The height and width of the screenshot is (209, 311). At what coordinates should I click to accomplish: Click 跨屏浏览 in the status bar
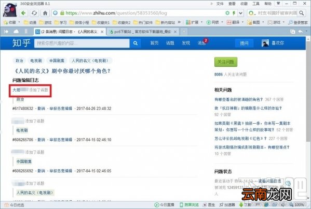[189, 205]
